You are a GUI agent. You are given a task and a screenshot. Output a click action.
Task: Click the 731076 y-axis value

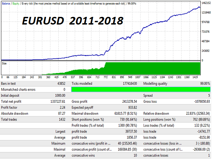pyautogui.click(x=206, y=32)
